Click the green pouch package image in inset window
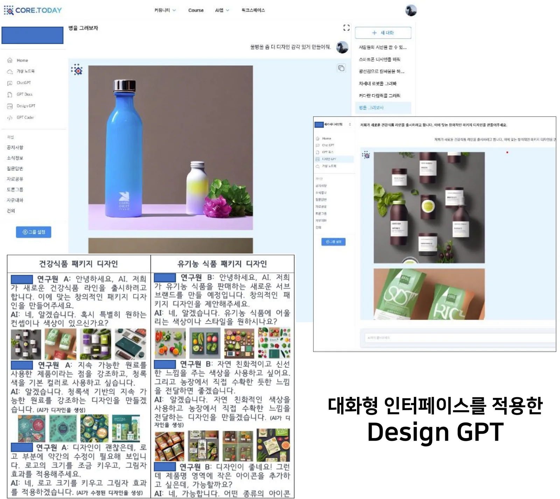Image resolution: width=560 pixels, height=499 pixels. pyautogui.click(x=429, y=294)
